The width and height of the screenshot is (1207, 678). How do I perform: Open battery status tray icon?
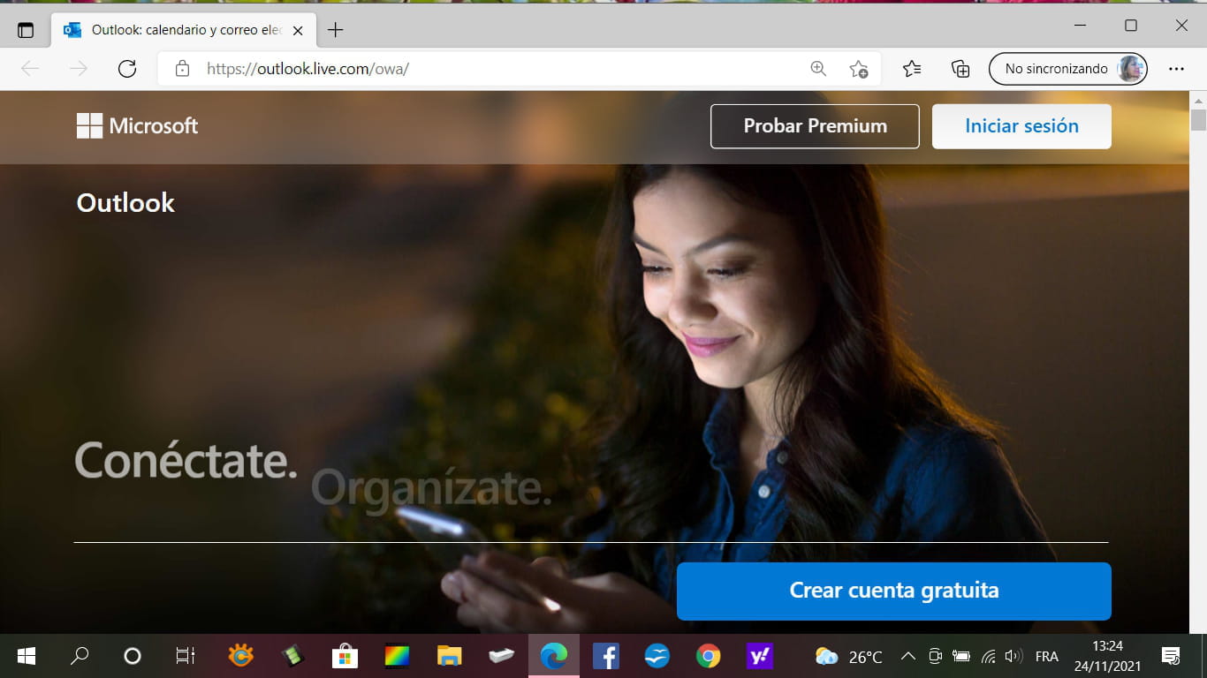(x=961, y=656)
